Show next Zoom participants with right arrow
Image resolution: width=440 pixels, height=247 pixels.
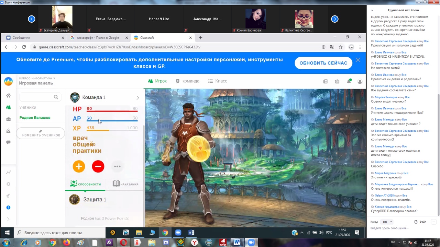(x=335, y=19)
